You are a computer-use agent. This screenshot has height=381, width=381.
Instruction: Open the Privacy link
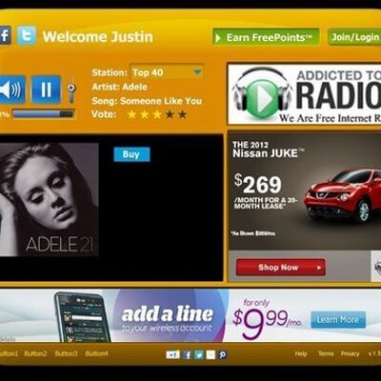tap(351, 353)
